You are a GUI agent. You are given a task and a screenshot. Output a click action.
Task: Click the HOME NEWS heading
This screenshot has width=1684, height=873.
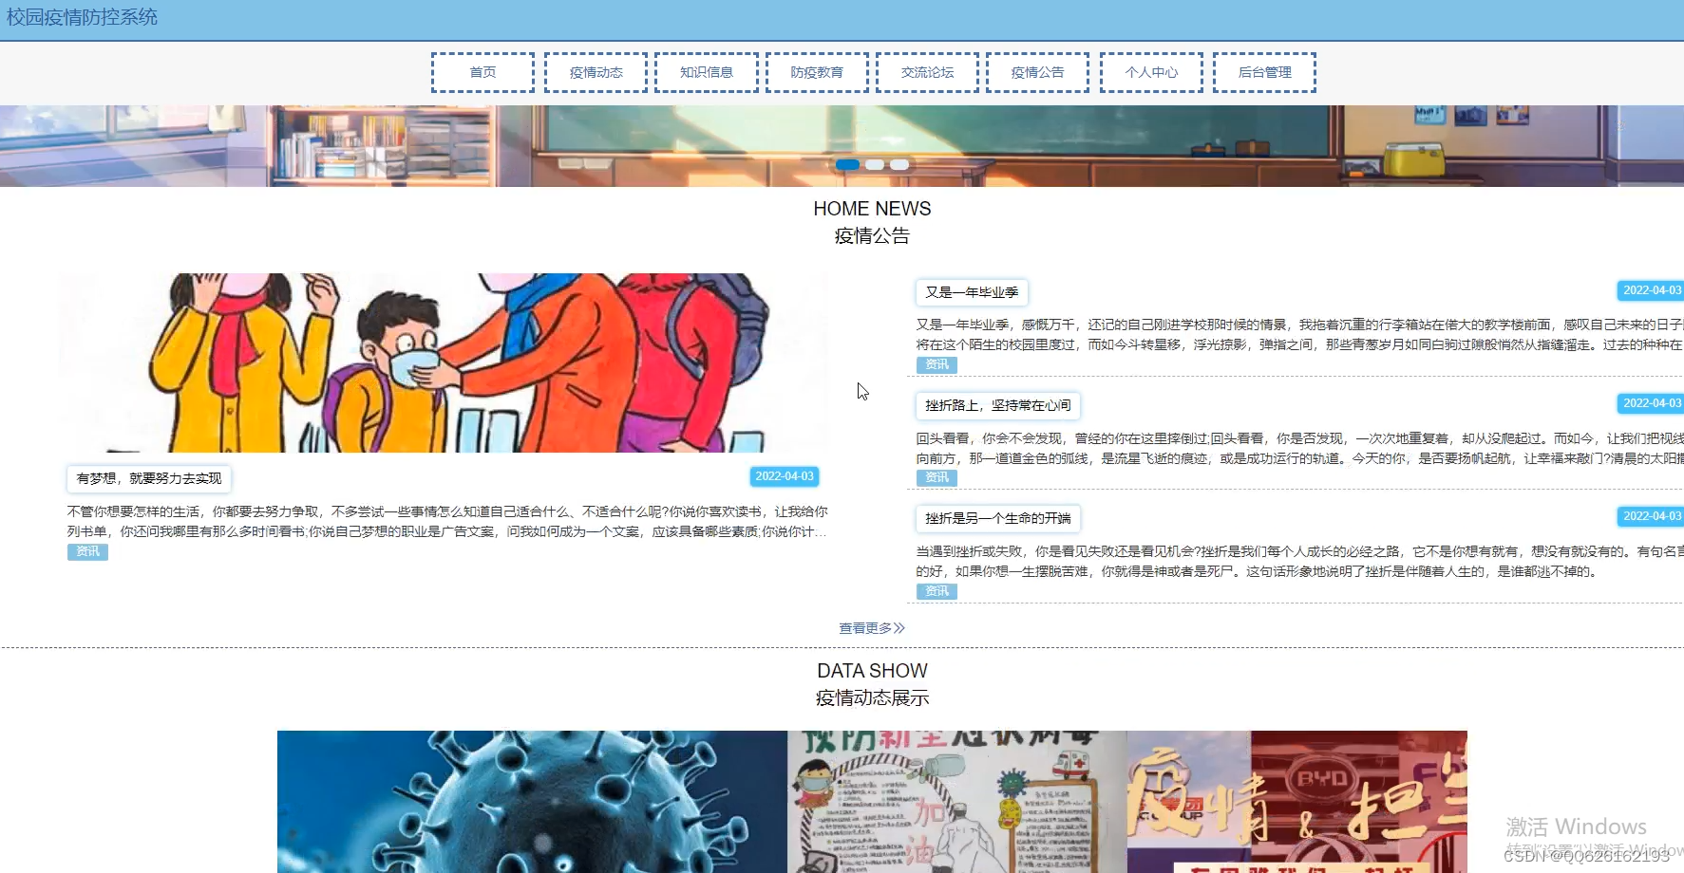872,209
